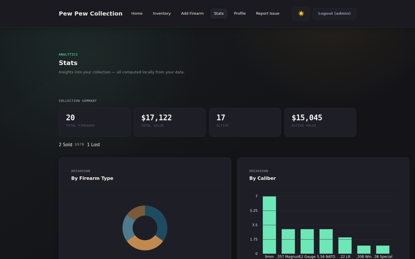Screen dimensions: 415x259
Task: Click the Pew Pew Collection site title
Action: 90,14
